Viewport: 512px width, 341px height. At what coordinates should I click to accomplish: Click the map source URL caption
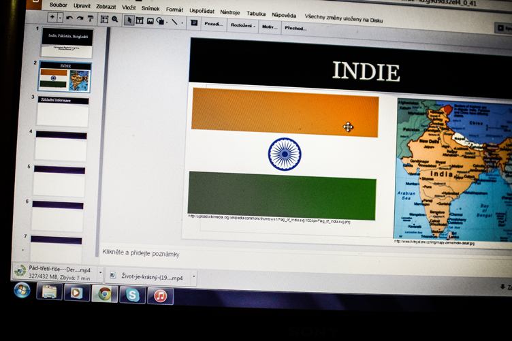point(434,242)
